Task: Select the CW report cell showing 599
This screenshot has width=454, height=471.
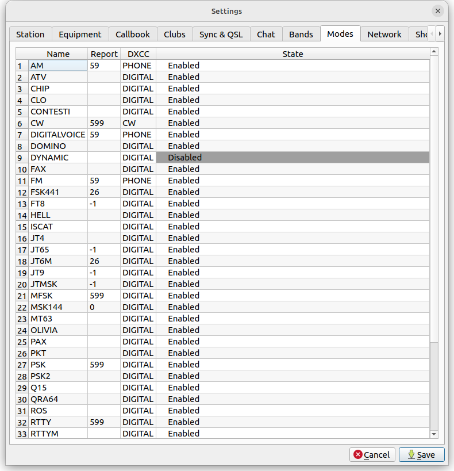Action: [x=103, y=123]
